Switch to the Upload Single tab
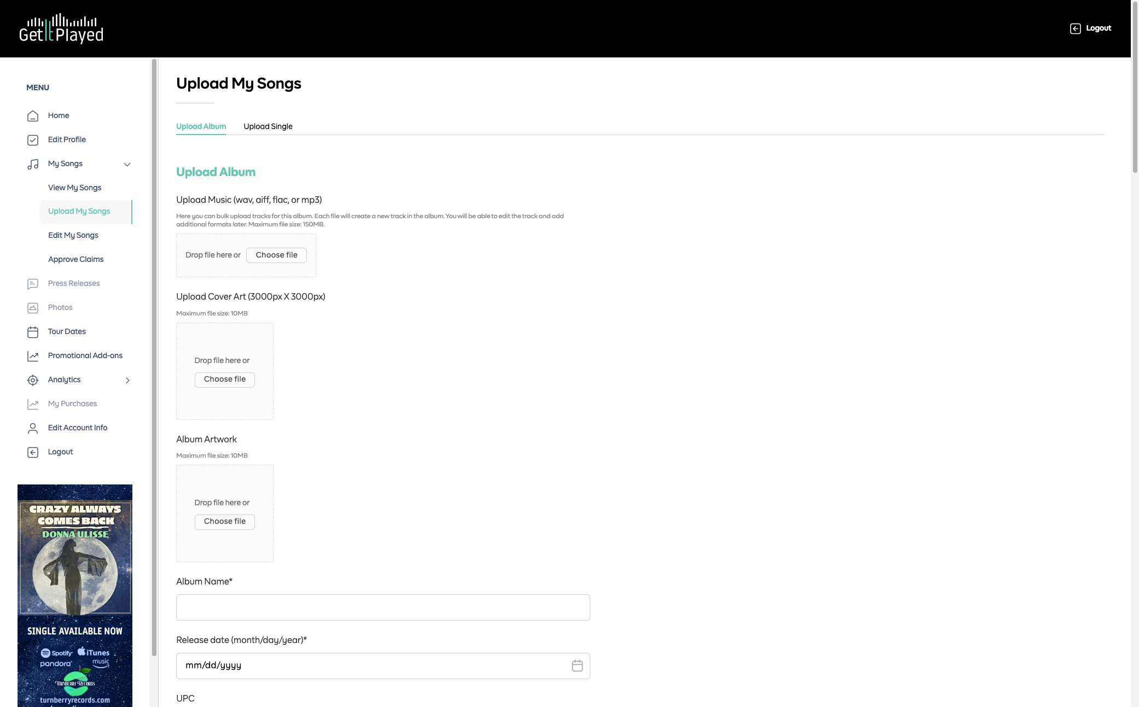 pos(268,126)
